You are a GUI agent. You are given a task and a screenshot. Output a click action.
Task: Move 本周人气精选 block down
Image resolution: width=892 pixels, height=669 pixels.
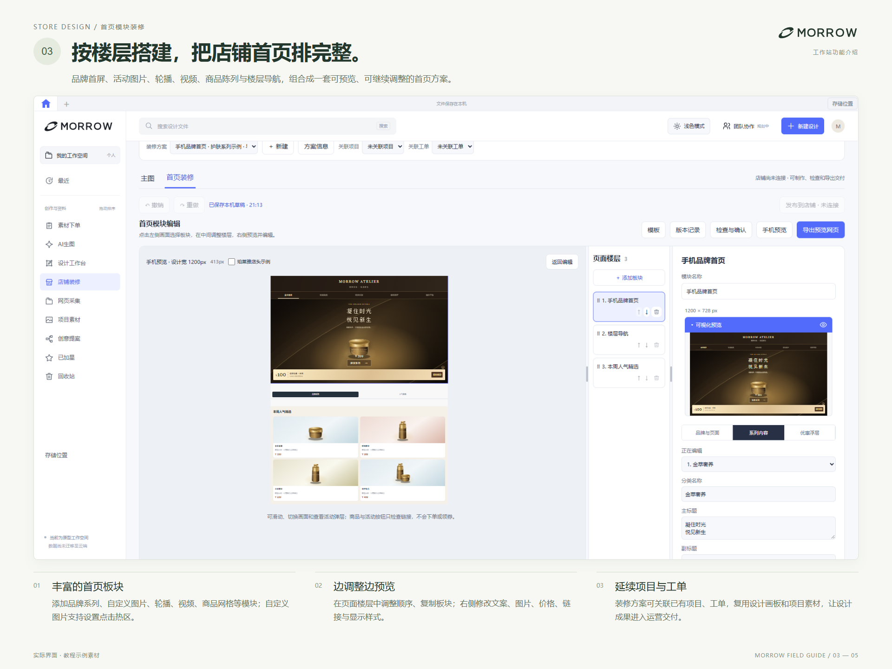click(x=646, y=378)
